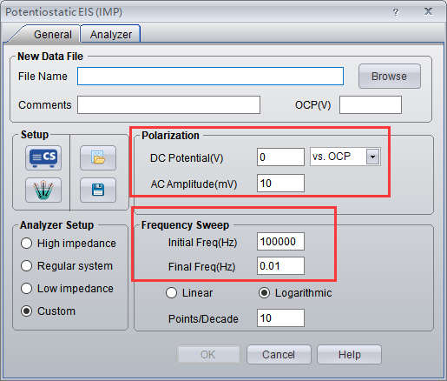The width and height of the screenshot is (447, 381).
Task: Switch to the General tab
Action: point(53,35)
